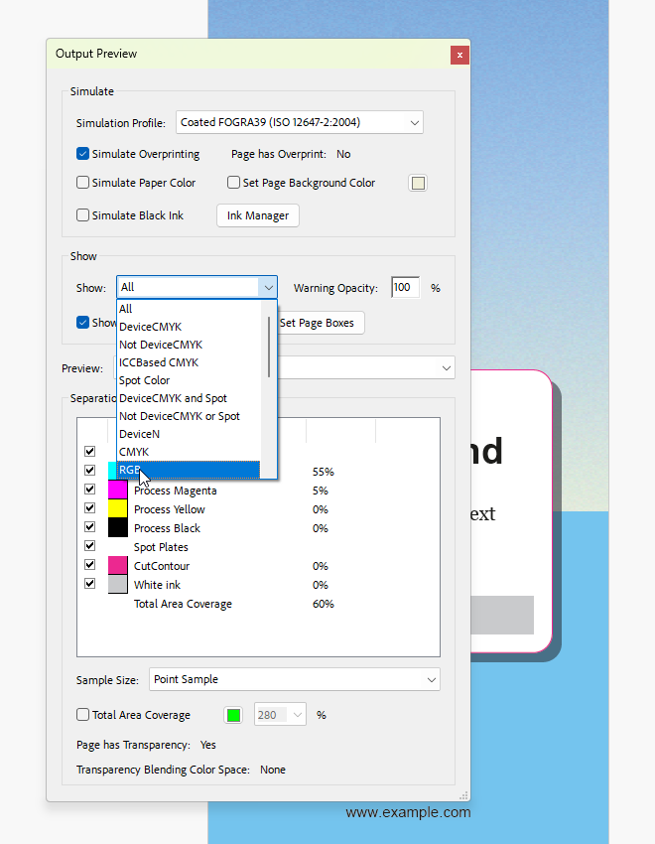Select RGB in the Show list

[189, 470]
